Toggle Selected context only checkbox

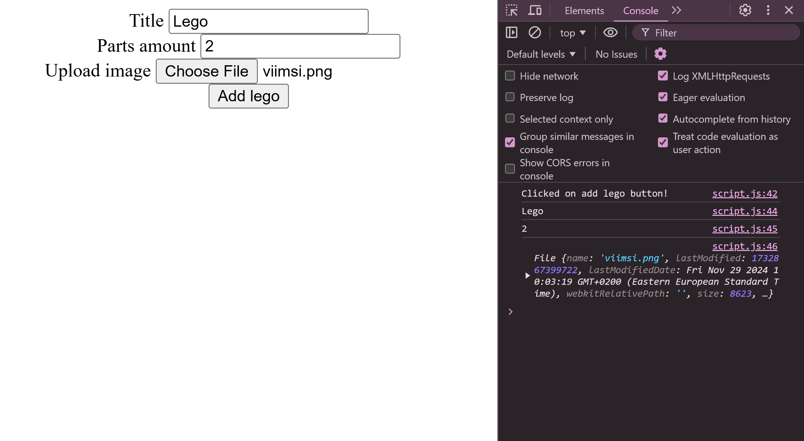point(510,119)
